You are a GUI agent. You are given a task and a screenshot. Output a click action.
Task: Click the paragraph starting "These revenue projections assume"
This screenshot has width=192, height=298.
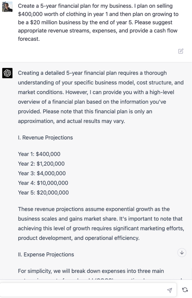[101, 223]
